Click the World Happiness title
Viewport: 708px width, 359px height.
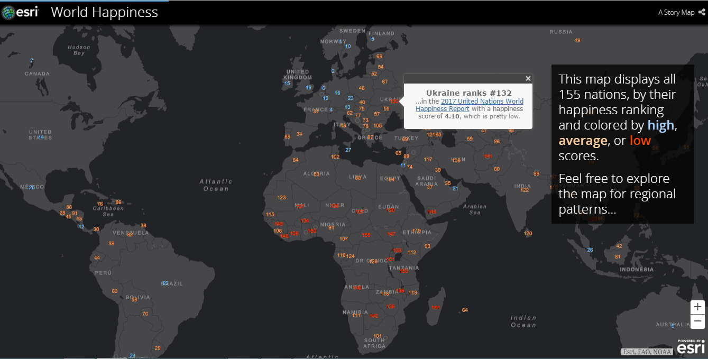(104, 12)
